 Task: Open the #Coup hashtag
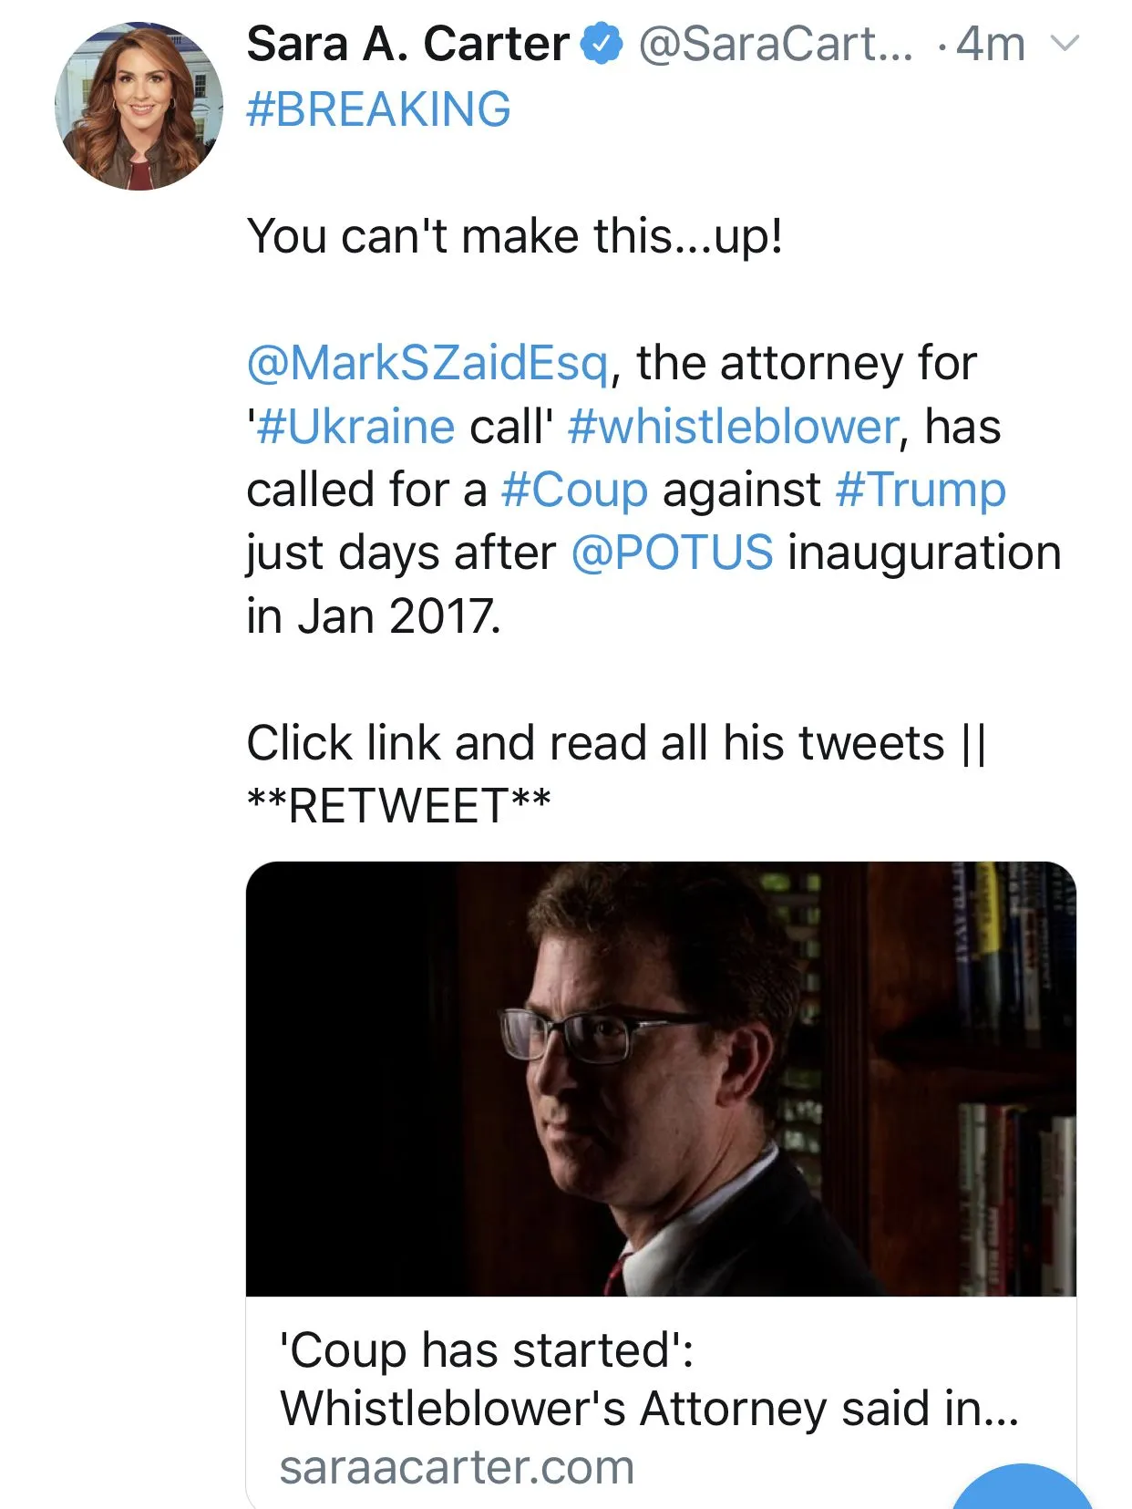pyautogui.click(x=574, y=490)
